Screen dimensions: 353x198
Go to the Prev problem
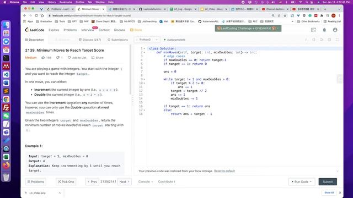click(92, 182)
